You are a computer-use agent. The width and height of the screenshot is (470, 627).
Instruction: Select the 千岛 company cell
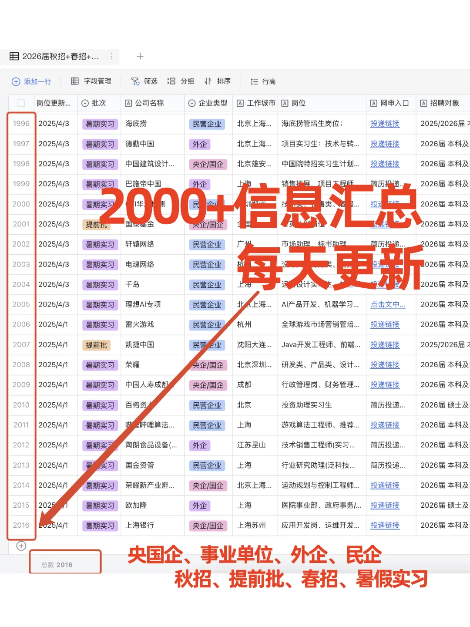(152, 284)
